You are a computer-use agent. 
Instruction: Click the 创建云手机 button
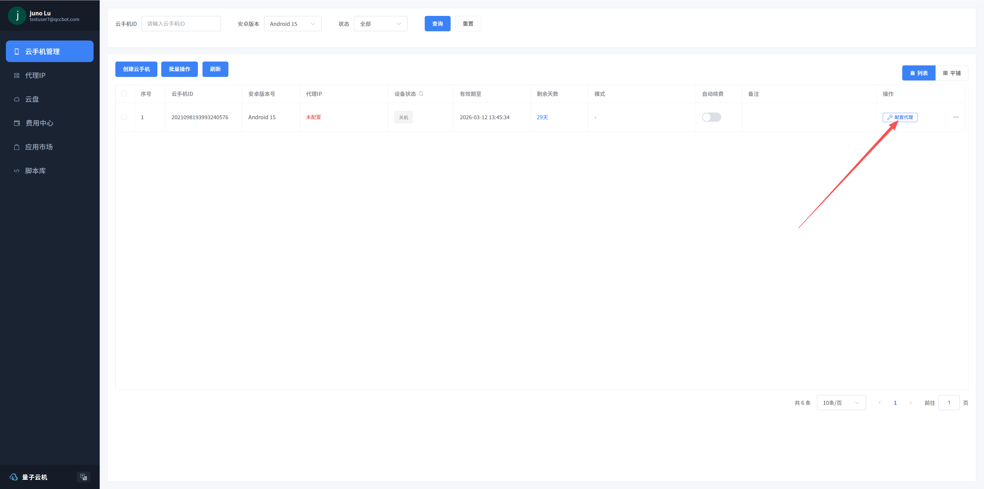[136, 69]
